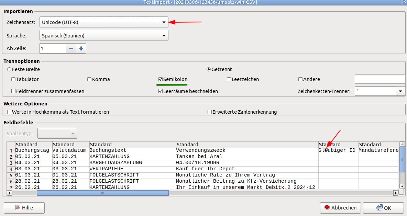Screen dimensions: 407x216
Task: Enable Feldtrenner zusammenfassen checkbox
Action: (x=13, y=91)
